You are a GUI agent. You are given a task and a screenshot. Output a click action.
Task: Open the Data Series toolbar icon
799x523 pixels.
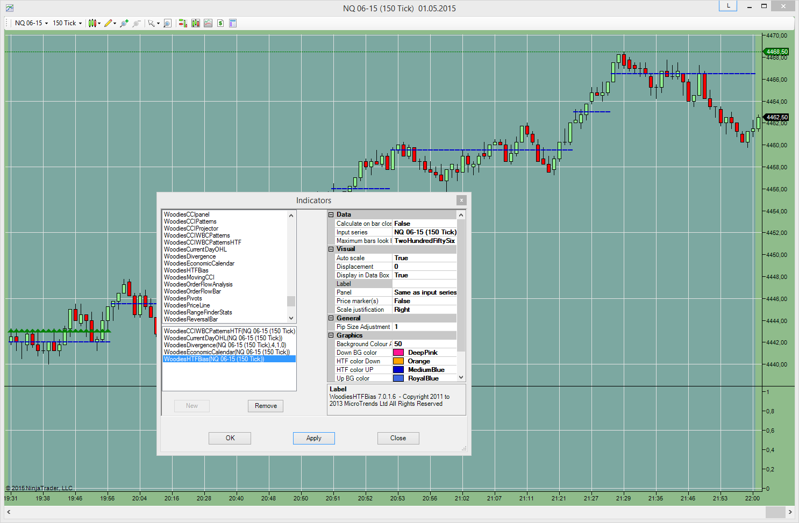tap(195, 23)
